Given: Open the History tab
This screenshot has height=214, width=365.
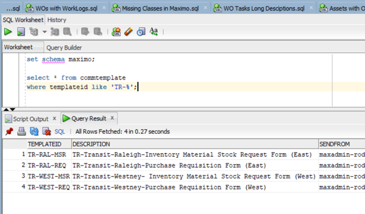Looking at the screenshot, I should click(57, 20).
